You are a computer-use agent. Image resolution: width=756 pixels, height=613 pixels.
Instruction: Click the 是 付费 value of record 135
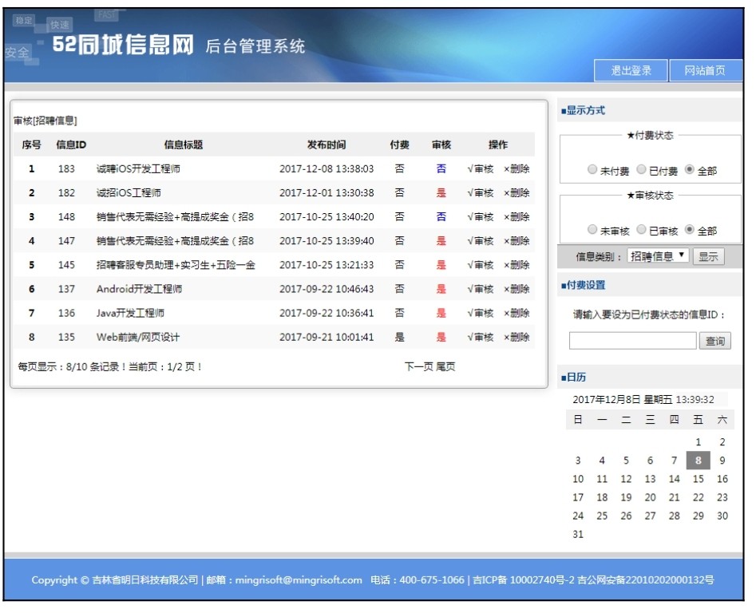400,338
